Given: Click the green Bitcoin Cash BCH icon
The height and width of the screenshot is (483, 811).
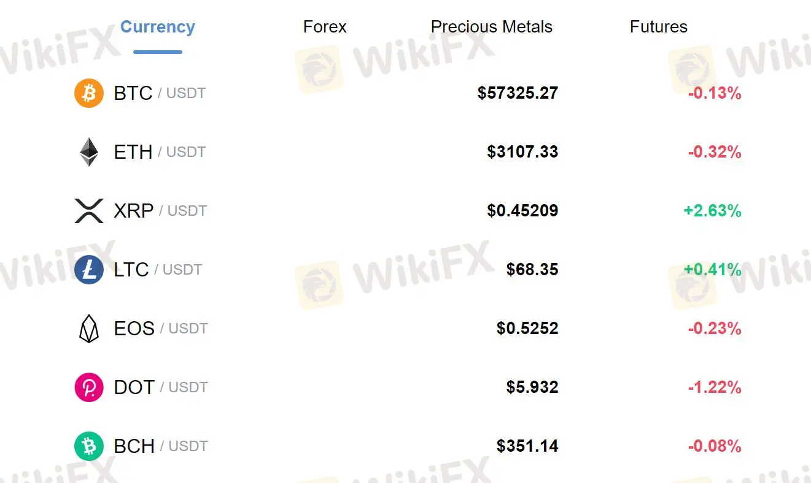Looking at the screenshot, I should 89,446.
